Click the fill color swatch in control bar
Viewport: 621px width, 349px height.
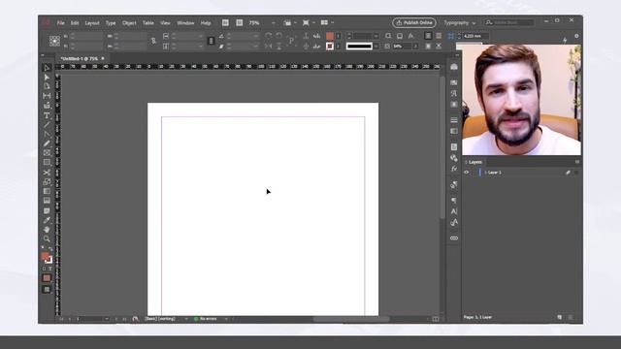point(330,36)
